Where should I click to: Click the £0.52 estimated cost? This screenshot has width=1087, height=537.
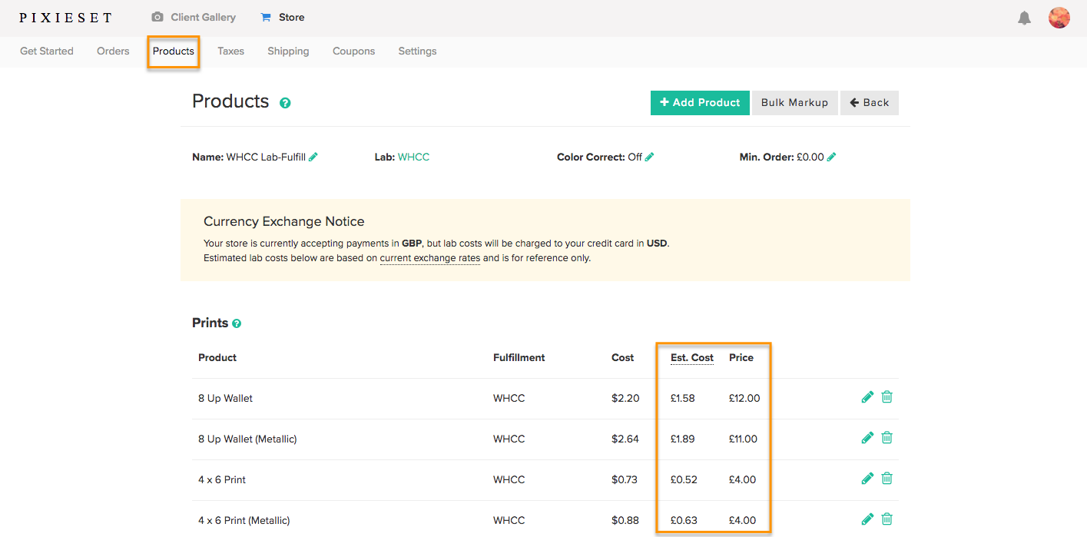click(x=684, y=480)
